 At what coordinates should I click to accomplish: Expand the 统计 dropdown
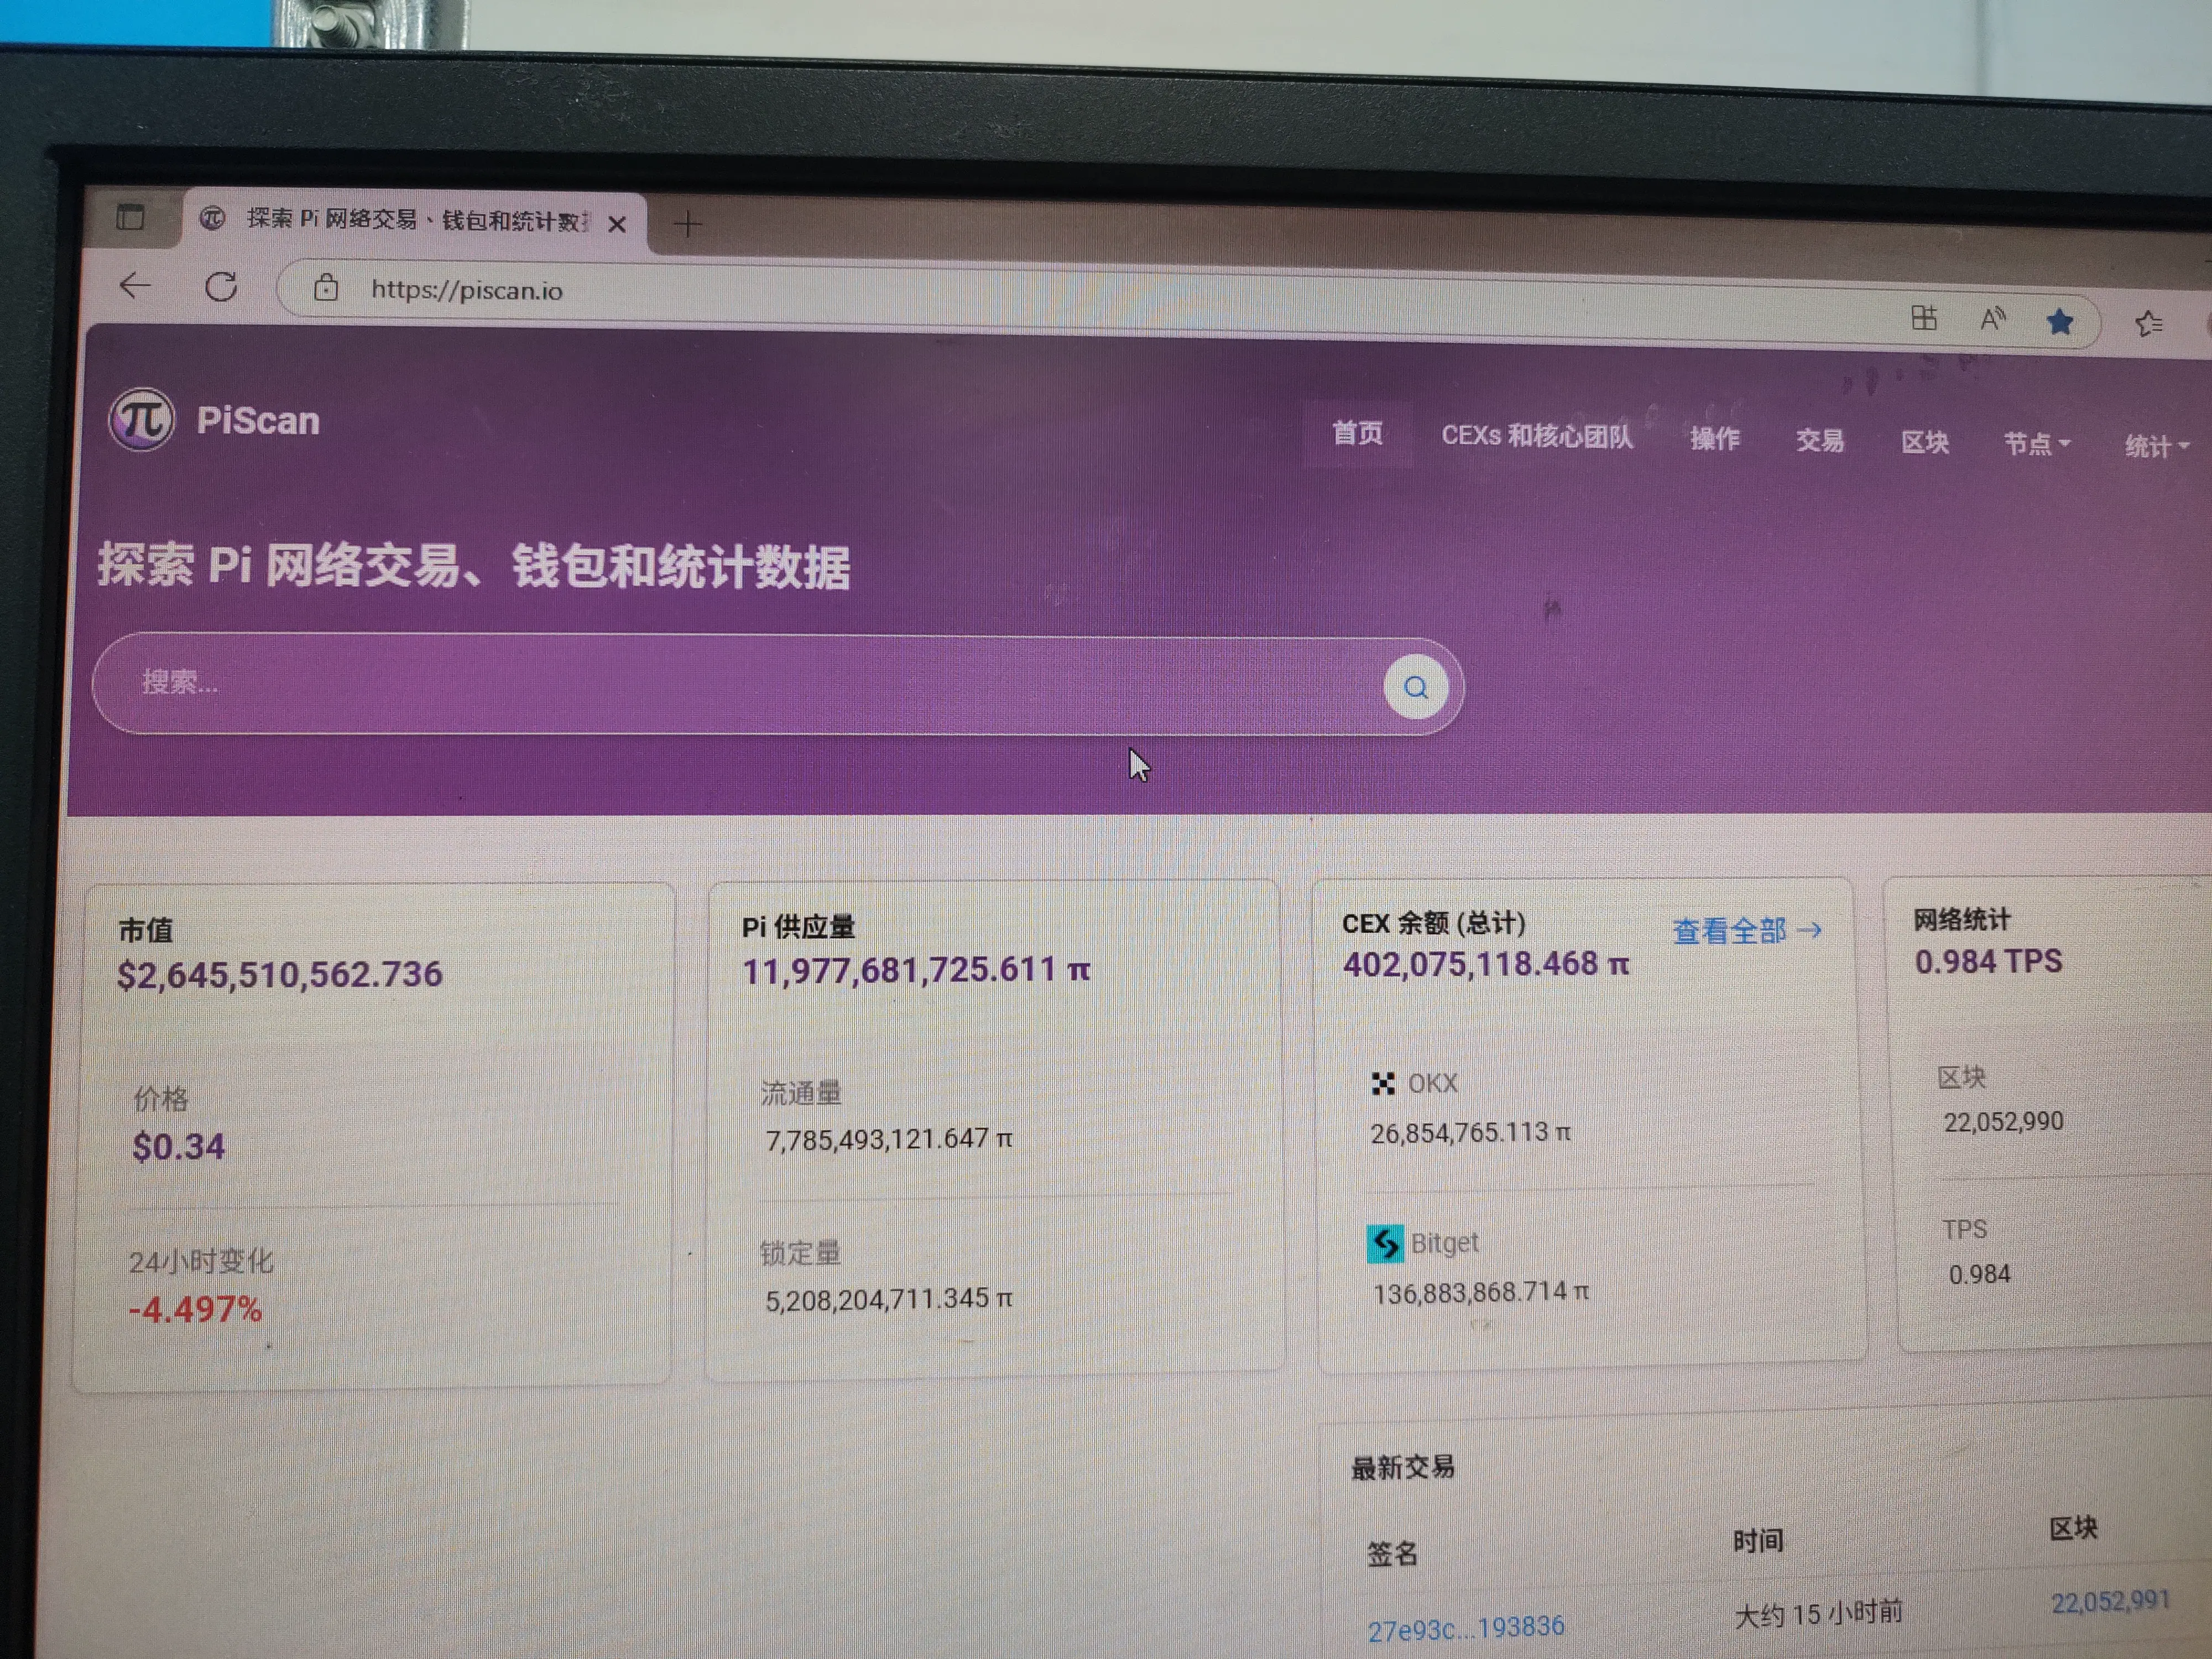tap(2157, 446)
